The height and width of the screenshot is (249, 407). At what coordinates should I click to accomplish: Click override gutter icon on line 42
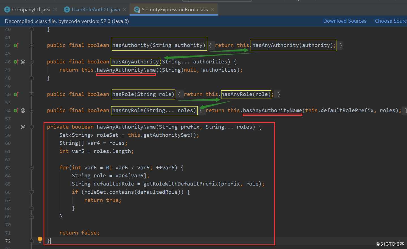(x=16, y=45)
